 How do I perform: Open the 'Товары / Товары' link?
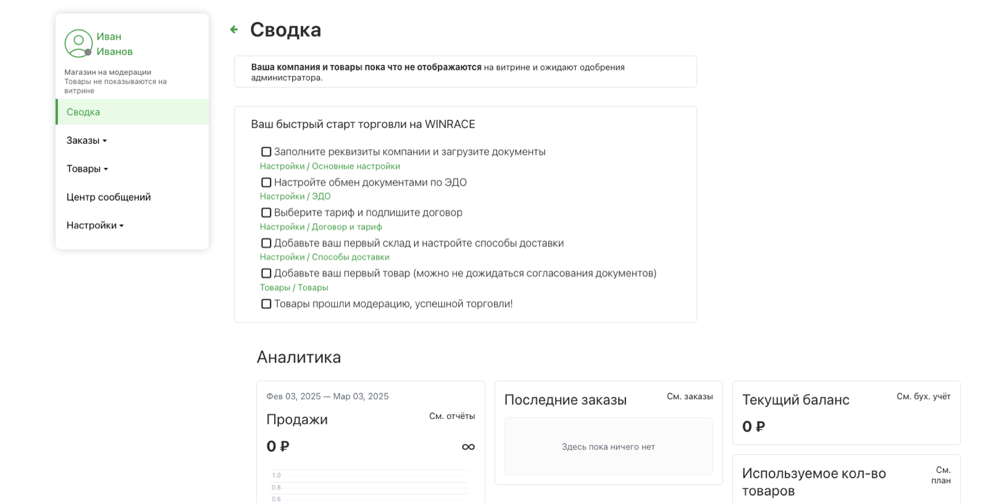click(294, 287)
